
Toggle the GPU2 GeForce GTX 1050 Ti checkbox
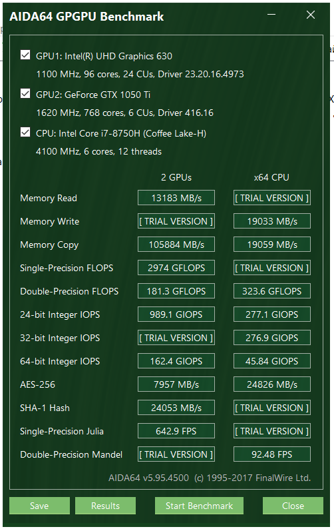coord(25,93)
